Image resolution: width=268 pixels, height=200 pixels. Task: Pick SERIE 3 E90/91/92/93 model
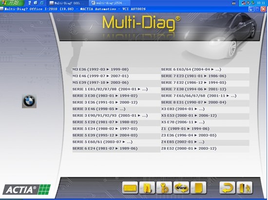pos(116,116)
